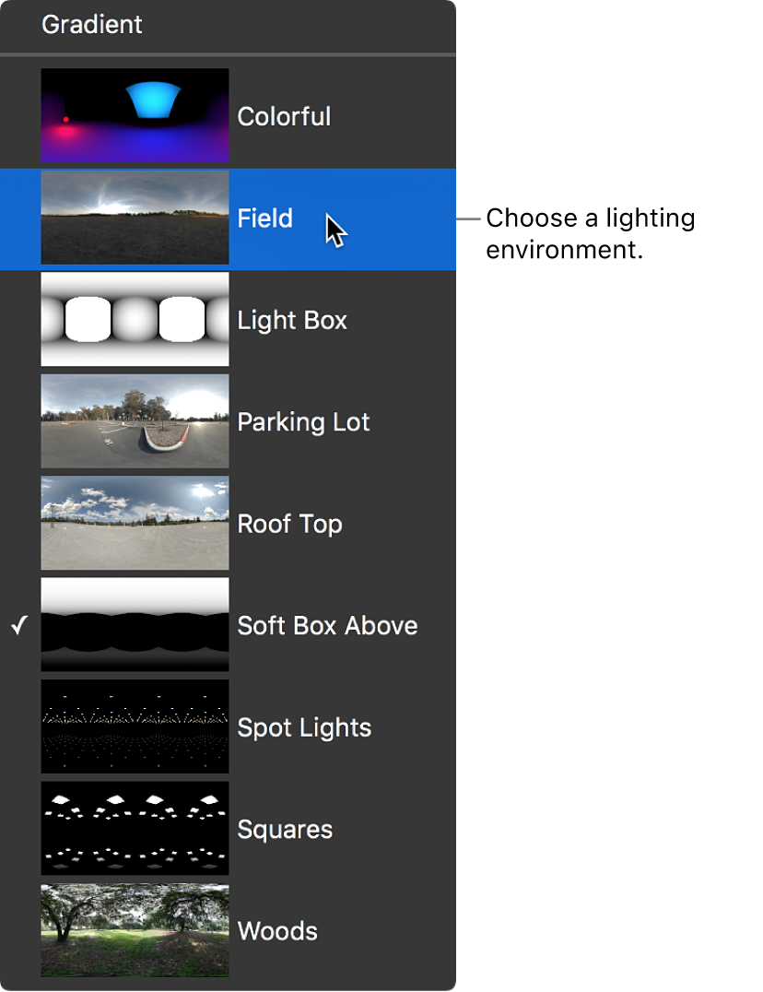Choose Spot Lights as the lighting
This screenshot has width=763, height=992.
[304, 726]
